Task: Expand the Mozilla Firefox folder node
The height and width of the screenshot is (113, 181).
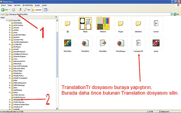Action: [x=10, y=76]
